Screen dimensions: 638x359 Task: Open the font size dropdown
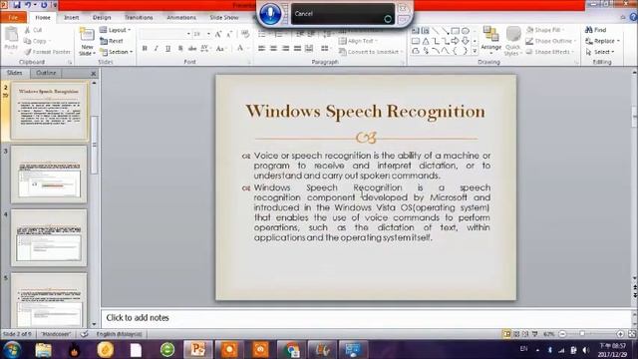coord(208,34)
